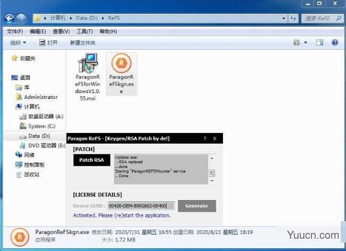Open floppy drive (A:) icon
The height and width of the screenshot is (251, 346).
pos(23,116)
